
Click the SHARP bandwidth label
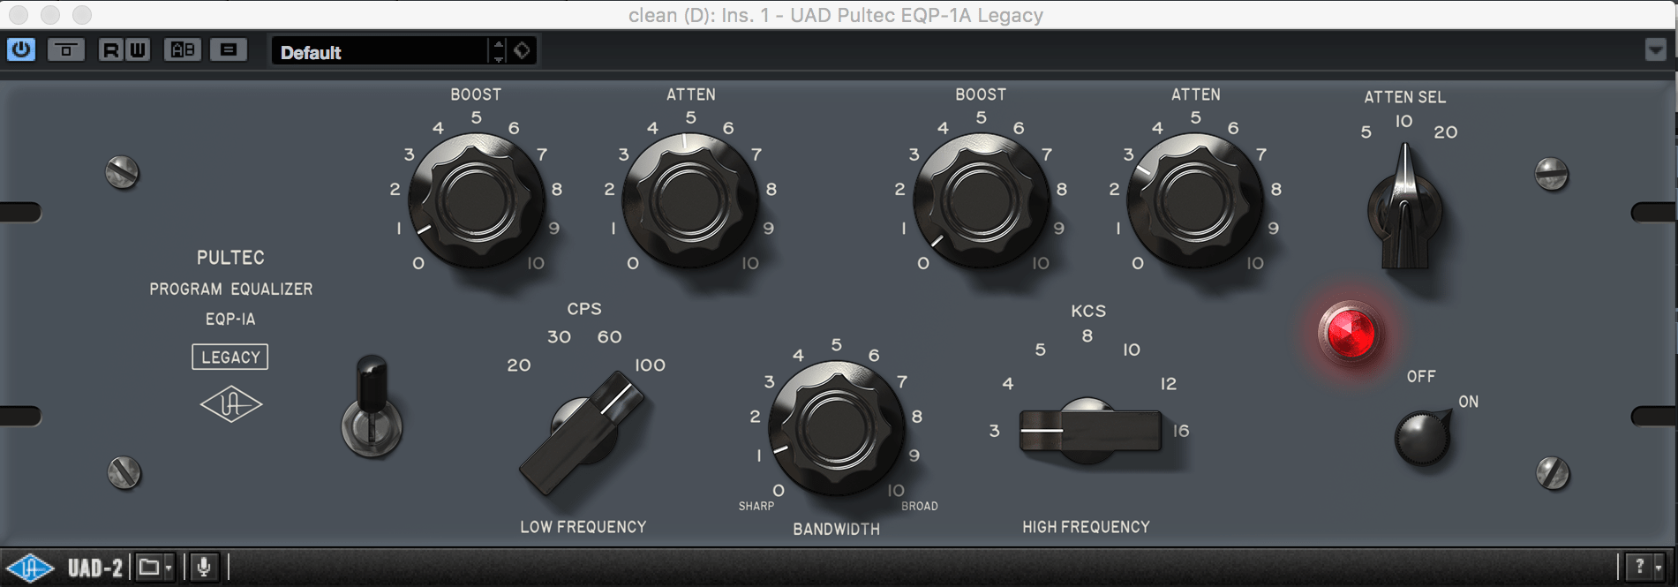point(756,506)
